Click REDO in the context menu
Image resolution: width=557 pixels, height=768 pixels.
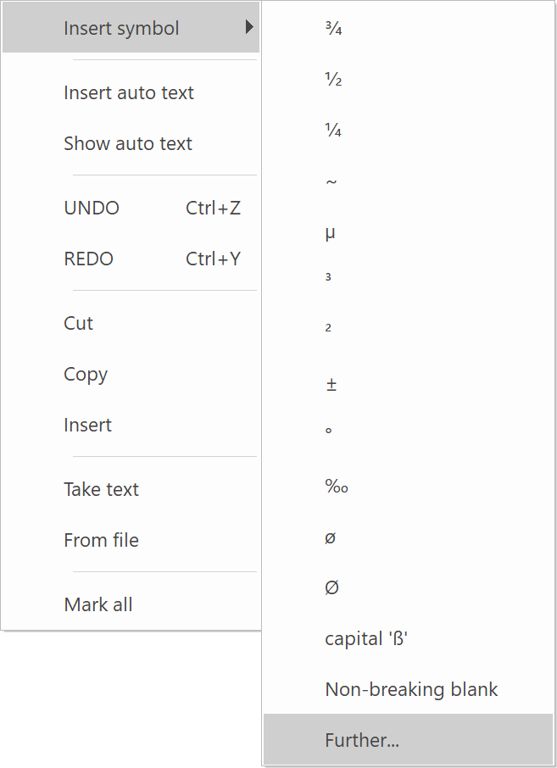89,259
